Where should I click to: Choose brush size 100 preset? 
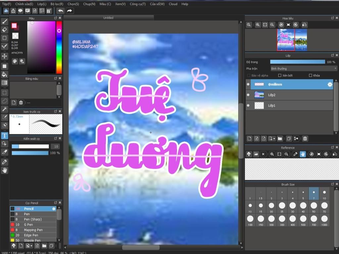point(250,220)
